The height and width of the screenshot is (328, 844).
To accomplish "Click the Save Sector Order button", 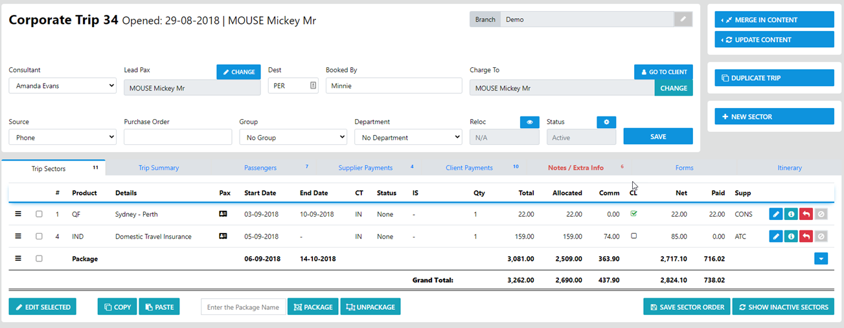I will (687, 307).
